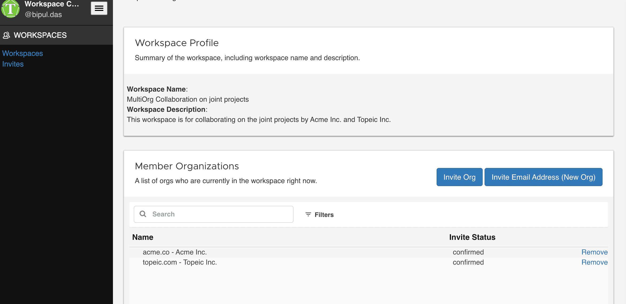
Task: Click the Invite Org button
Action: 460,177
